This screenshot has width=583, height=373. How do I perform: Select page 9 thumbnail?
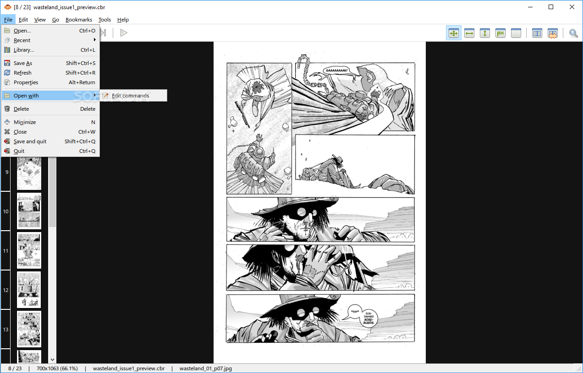pyautogui.click(x=29, y=173)
